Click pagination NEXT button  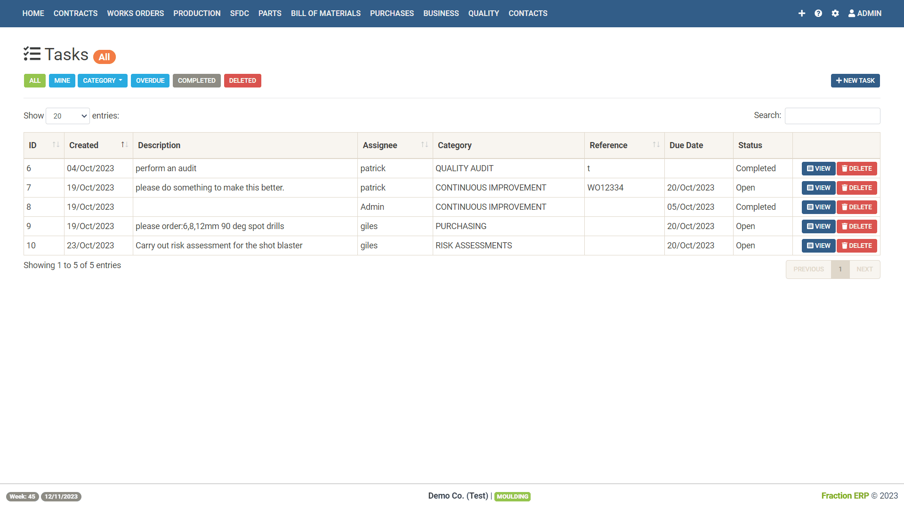coord(864,269)
